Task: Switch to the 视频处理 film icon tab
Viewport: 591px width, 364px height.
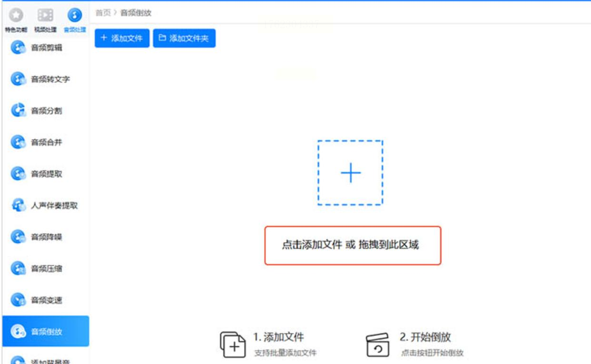Action: coord(45,15)
